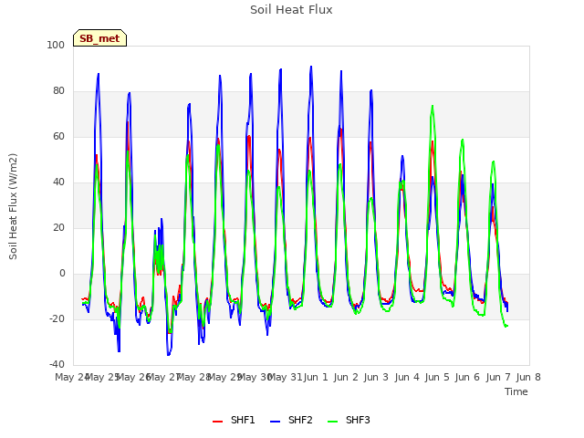
Task: Click the blue SHF2 legend swatch
Action: (275, 422)
